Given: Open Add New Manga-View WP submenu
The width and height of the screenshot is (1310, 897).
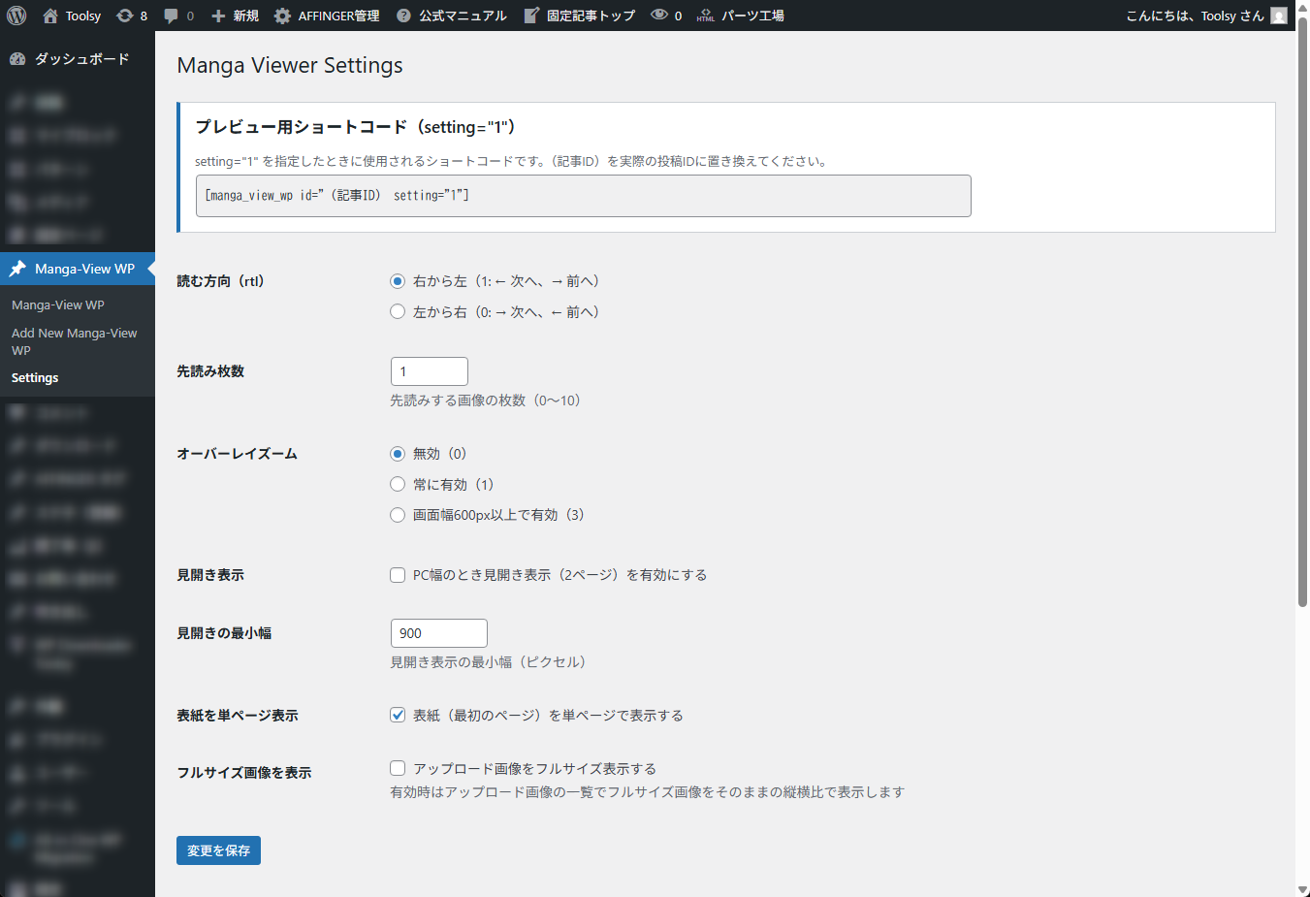Looking at the screenshot, I should (x=74, y=341).
